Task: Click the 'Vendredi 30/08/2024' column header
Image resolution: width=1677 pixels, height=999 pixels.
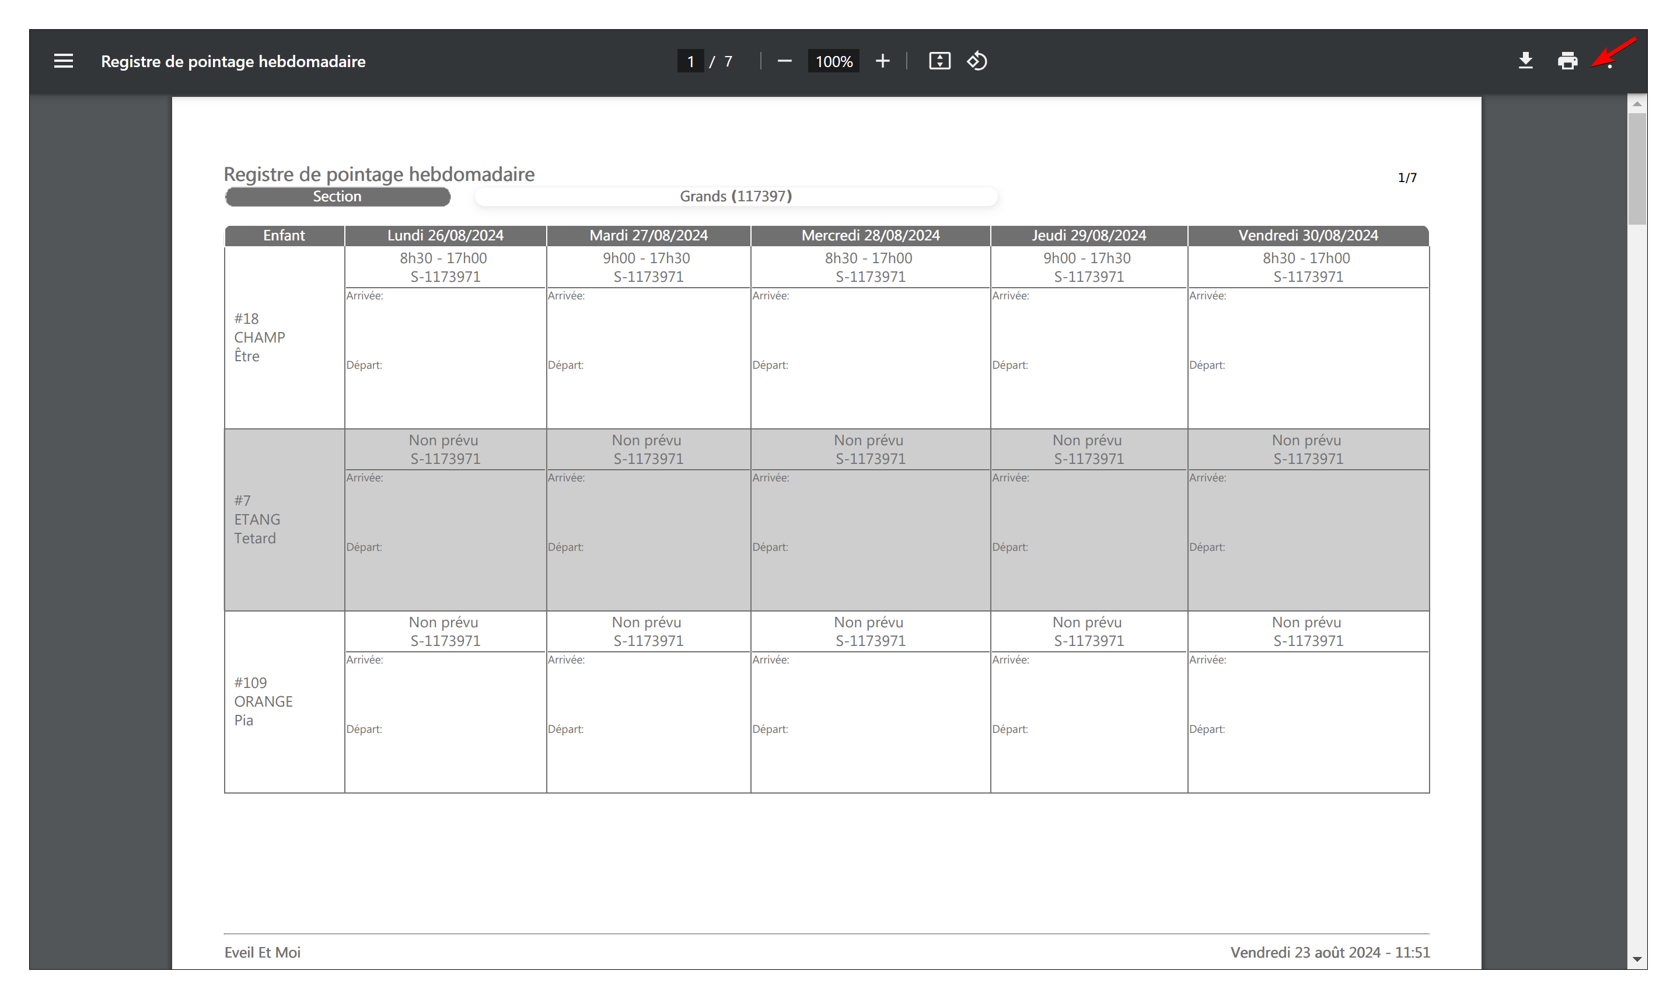Action: tap(1308, 236)
